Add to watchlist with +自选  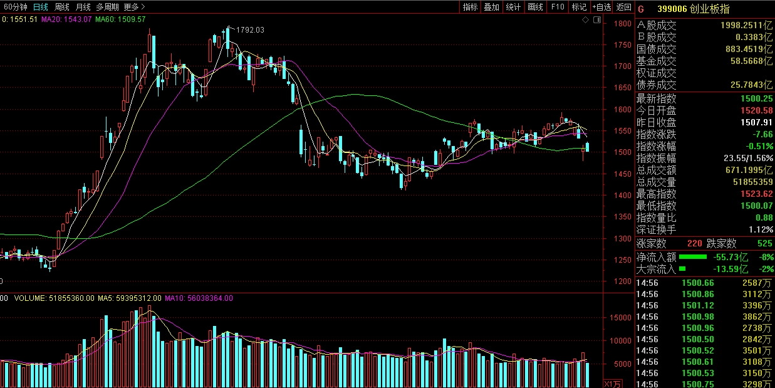click(x=601, y=7)
